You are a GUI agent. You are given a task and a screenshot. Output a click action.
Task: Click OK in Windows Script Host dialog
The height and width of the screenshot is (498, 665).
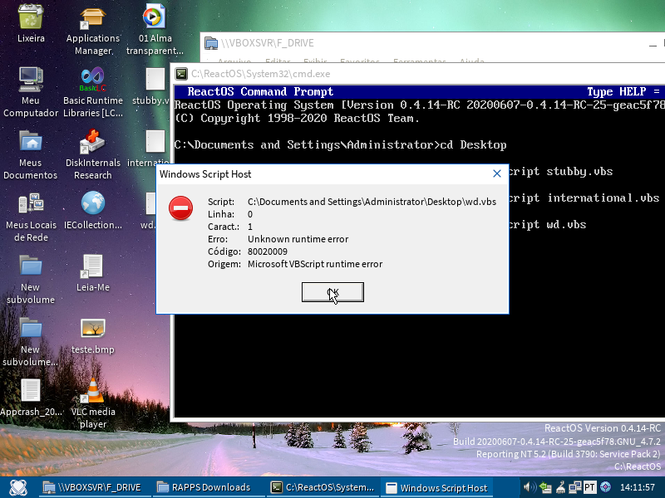point(332,292)
